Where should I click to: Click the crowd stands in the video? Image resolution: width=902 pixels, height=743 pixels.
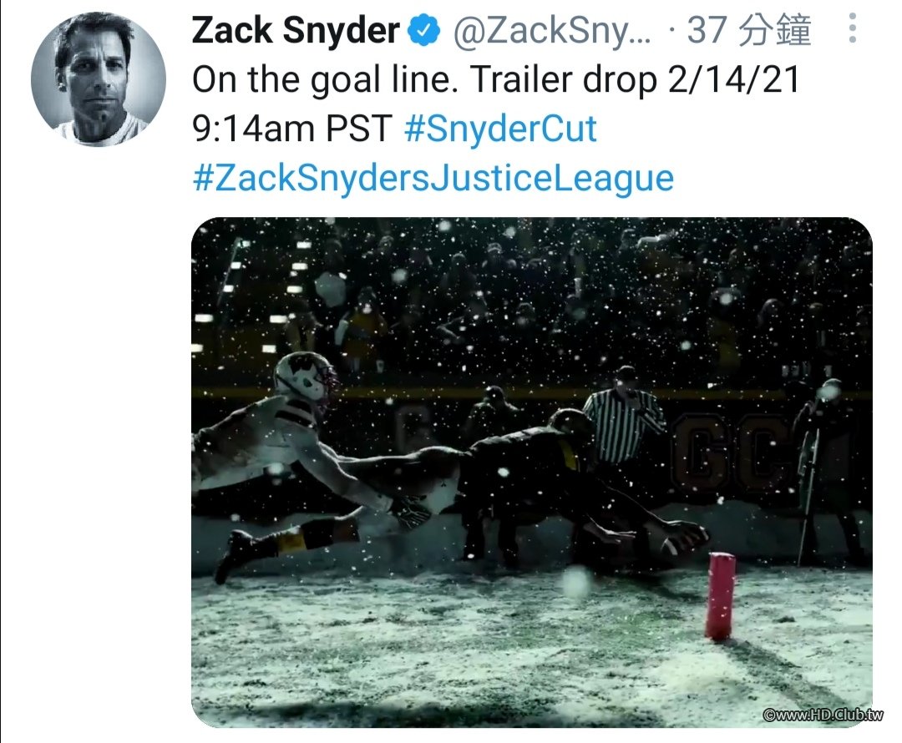(x=531, y=299)
